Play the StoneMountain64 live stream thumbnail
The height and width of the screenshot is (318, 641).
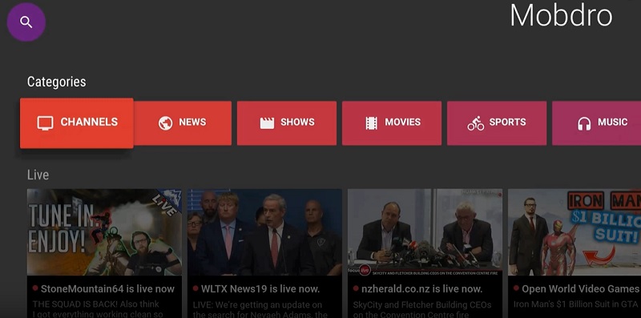104,232
